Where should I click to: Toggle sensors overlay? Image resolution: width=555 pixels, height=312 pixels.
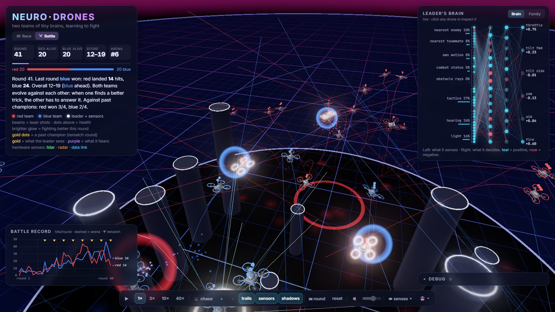pos(266,298)
